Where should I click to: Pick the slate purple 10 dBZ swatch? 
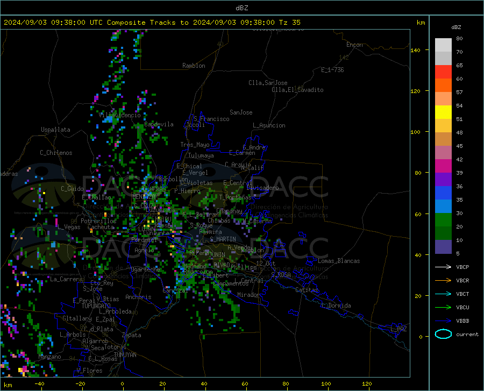[443, 247]
